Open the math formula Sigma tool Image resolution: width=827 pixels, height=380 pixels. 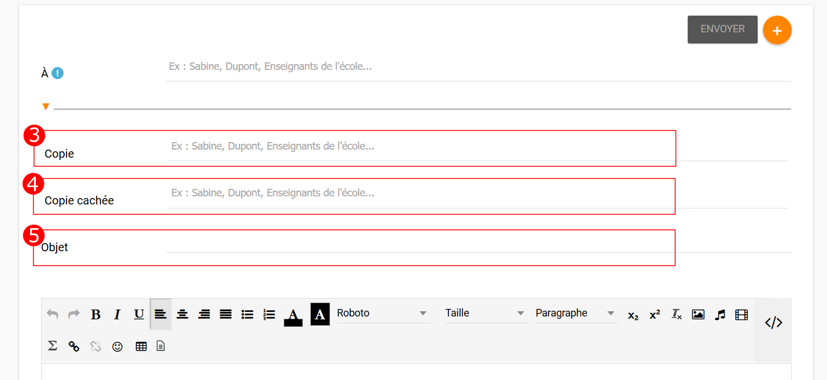tap(53, 346)
